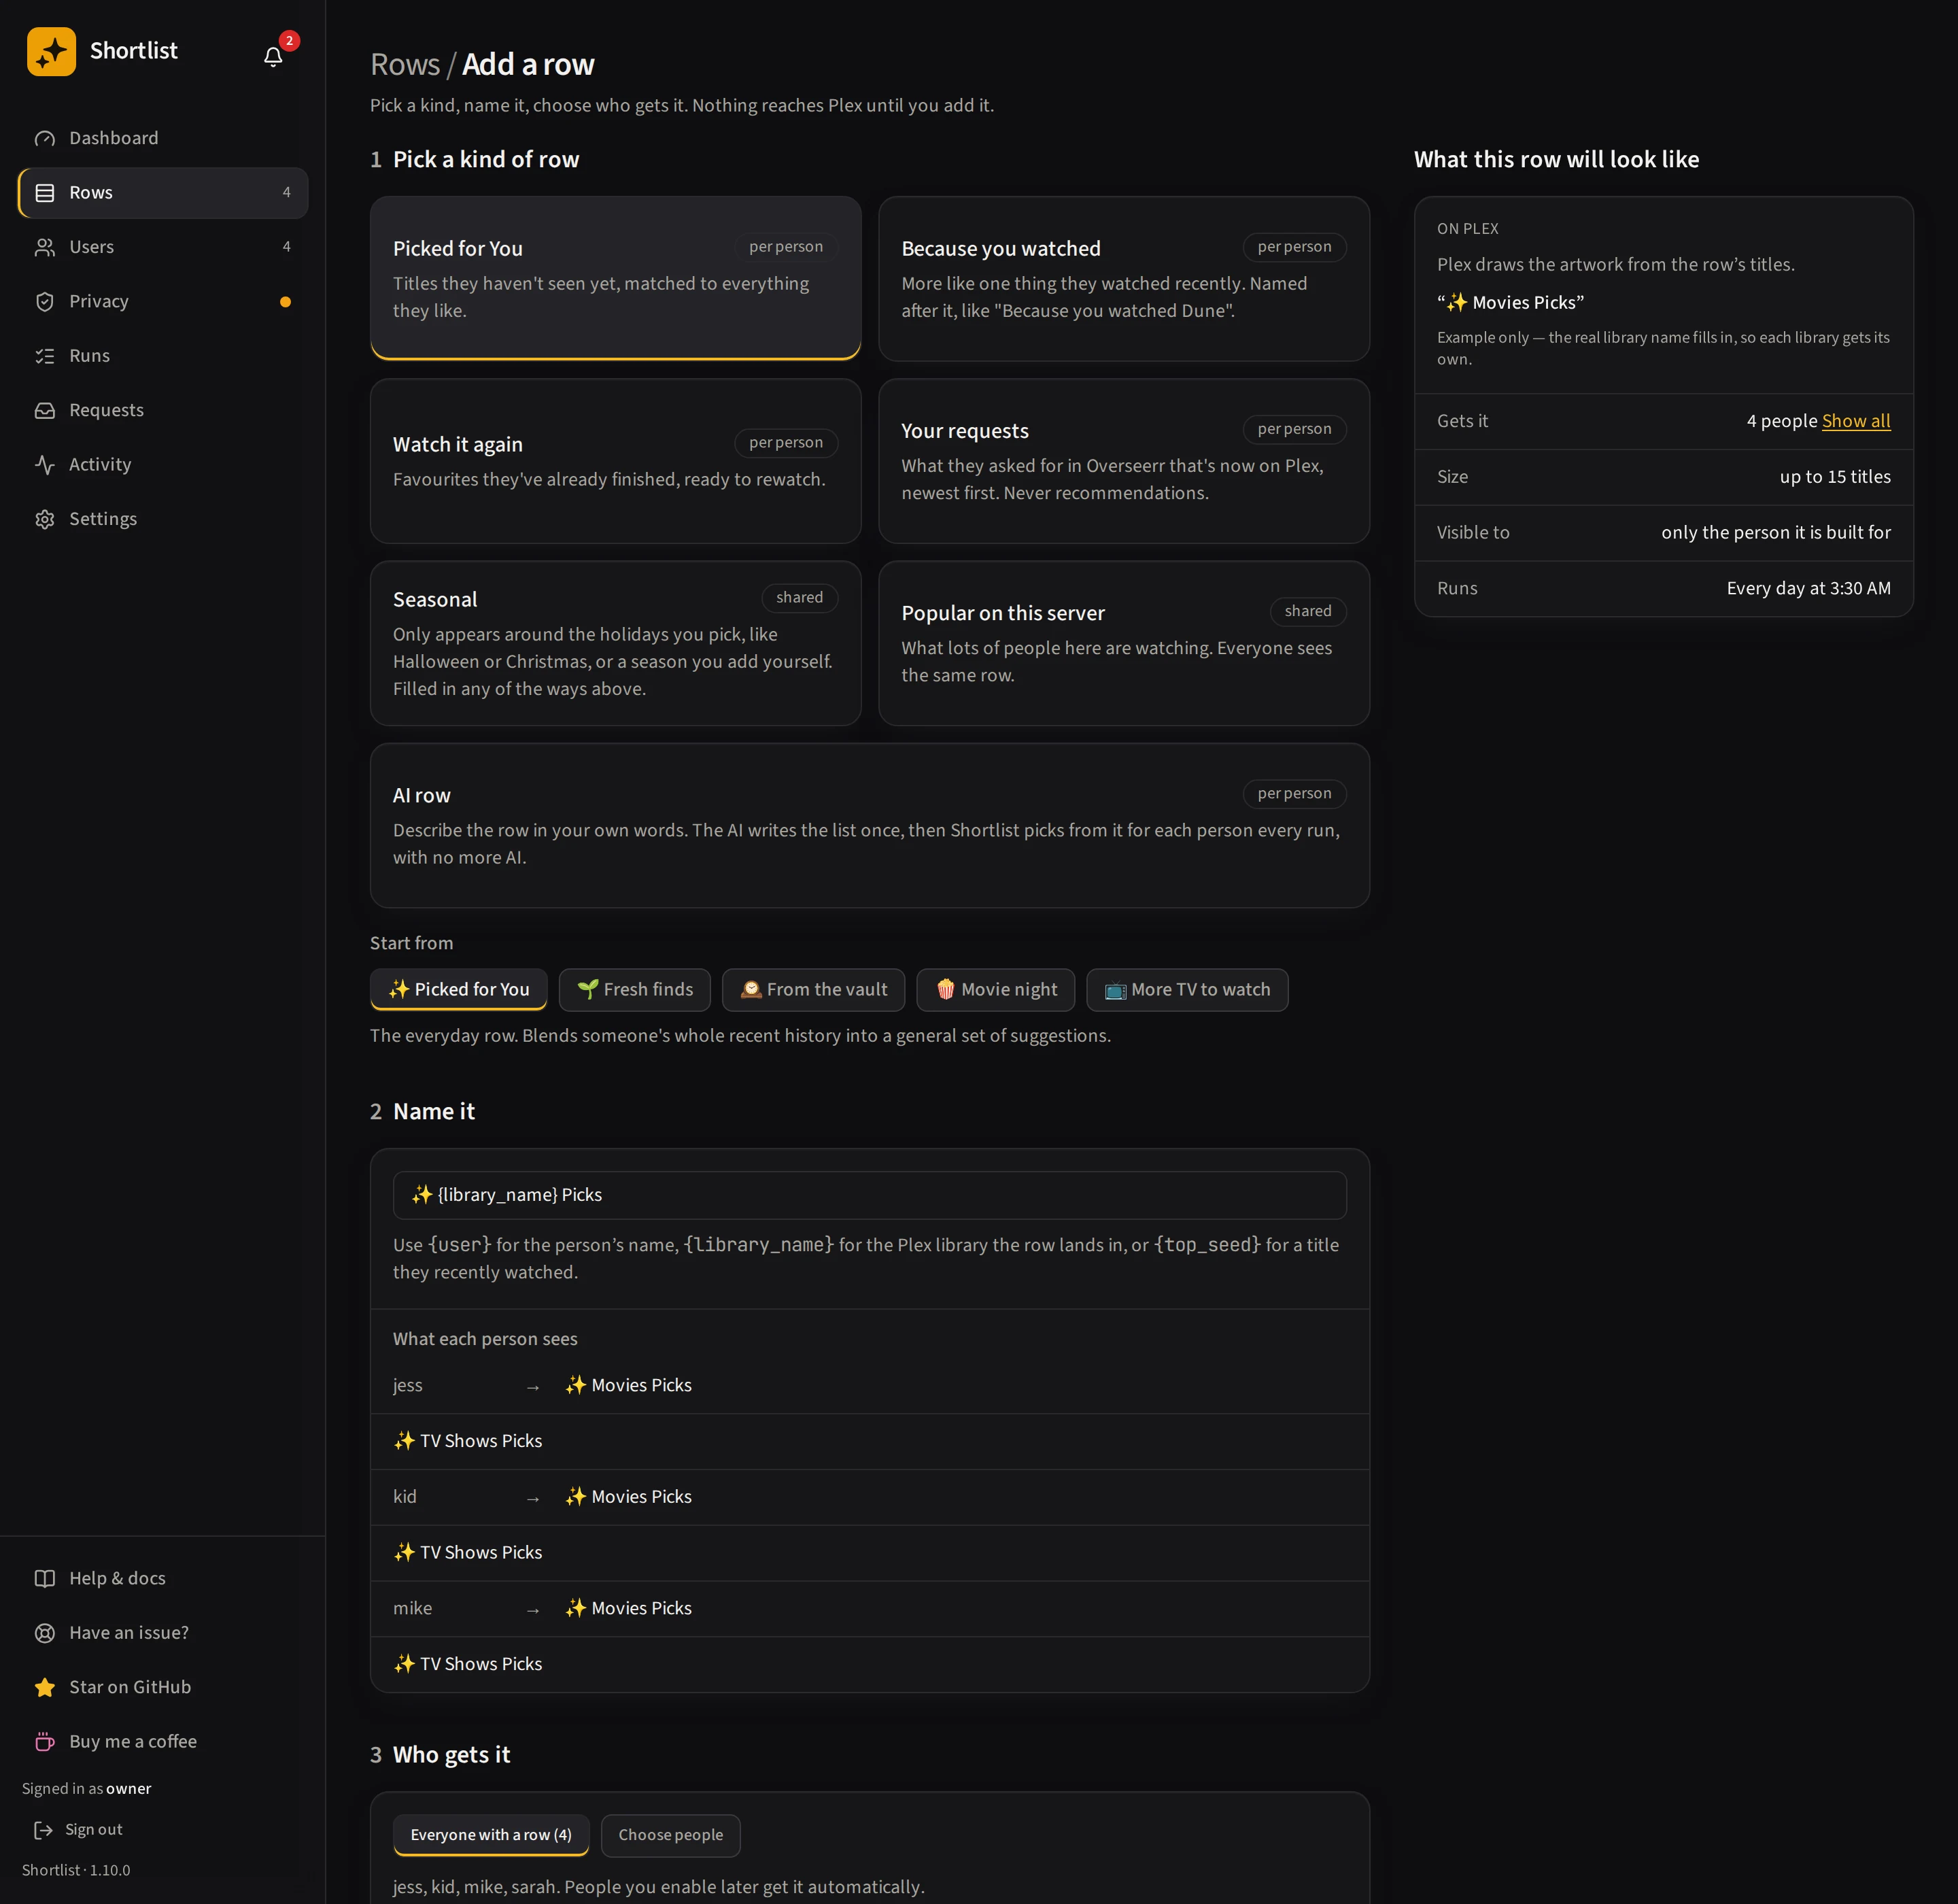Click the Rows list icon in sidebar
This screenshot has height=1904, width=1958.
(x=45, y=193)
